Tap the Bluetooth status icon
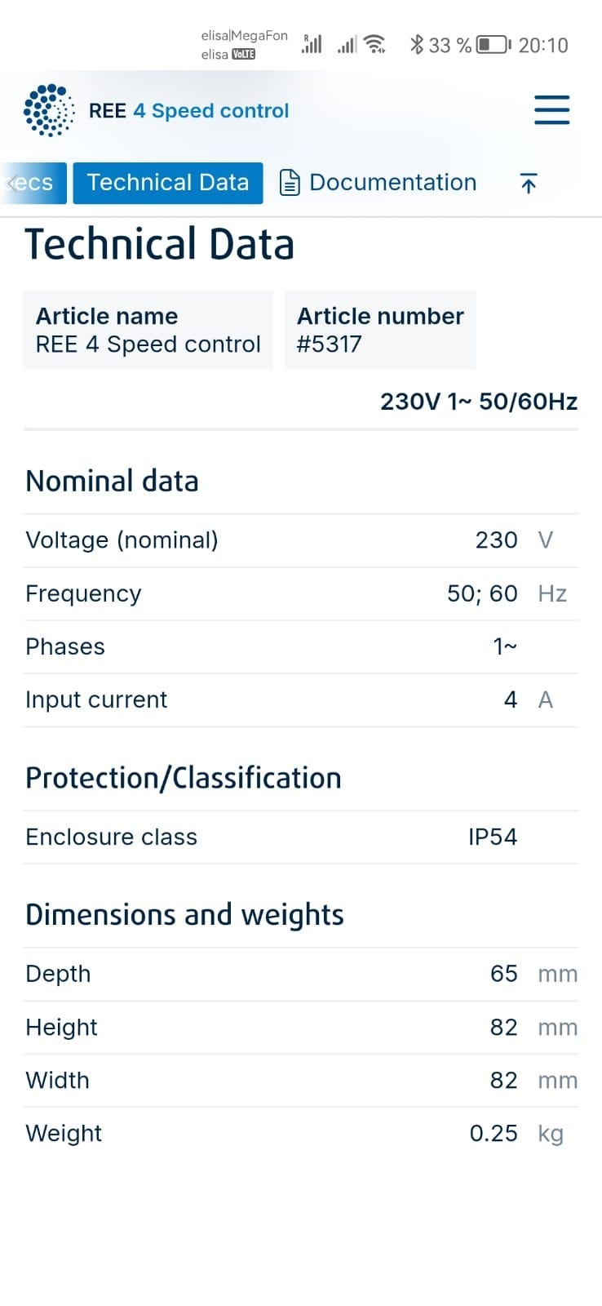This screenshot has width=602, height=1306. (x=416, y=45)
